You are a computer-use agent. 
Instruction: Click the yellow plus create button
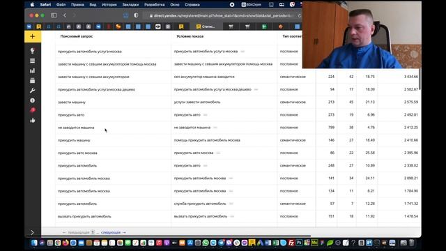33,36
